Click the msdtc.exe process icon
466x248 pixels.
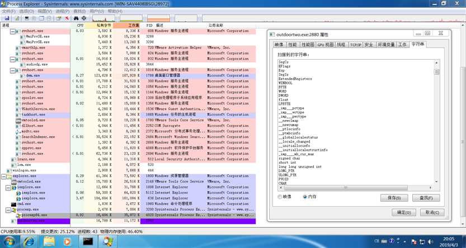pyautogui.click(x=18, y=131)
